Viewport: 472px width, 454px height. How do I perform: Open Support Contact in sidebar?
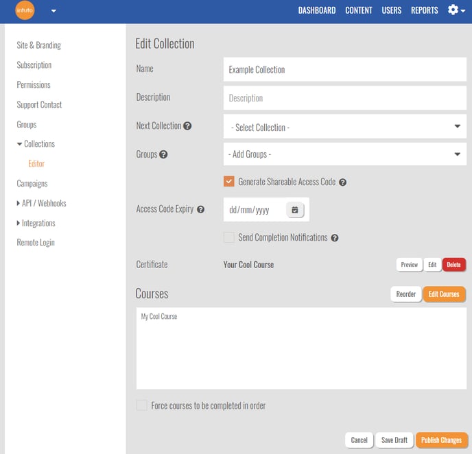39,105
